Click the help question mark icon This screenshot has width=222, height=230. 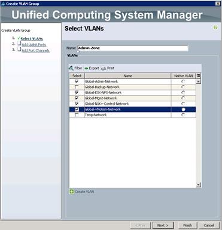(x=215, y=28)
